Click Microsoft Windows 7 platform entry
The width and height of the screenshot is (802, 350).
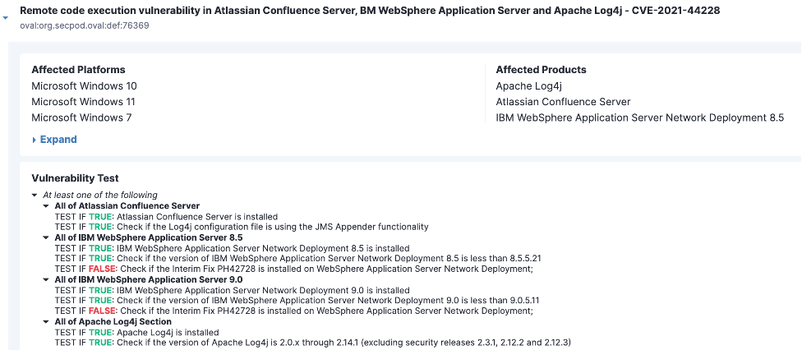(x=82, y=117)
